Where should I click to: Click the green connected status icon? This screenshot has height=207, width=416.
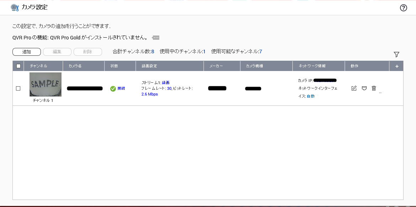(113, 88)
